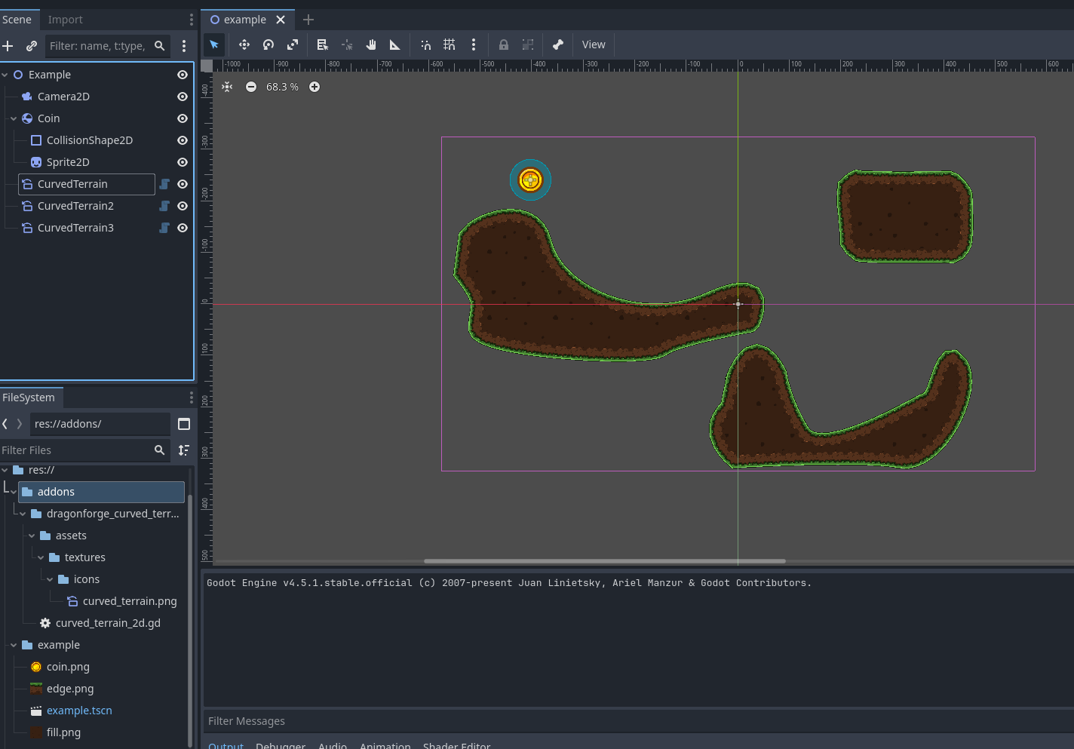Collapse the assets folder
The width and height of the screenshot is (1074, 749).
pyautogui.click(x=32, y=536)
